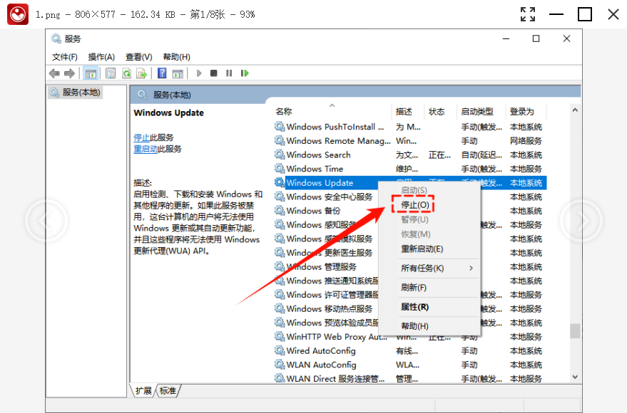Choose 帮助(H) in the context menu
This screenshot has height=413, width=627.
(414, 326)
